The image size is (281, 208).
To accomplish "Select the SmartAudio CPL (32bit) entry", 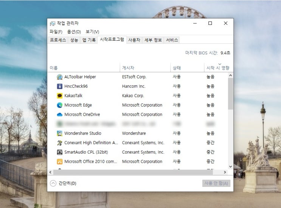I will (86, 152).
